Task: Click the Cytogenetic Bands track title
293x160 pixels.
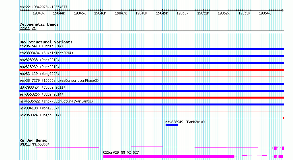Action: click(39, 24)
